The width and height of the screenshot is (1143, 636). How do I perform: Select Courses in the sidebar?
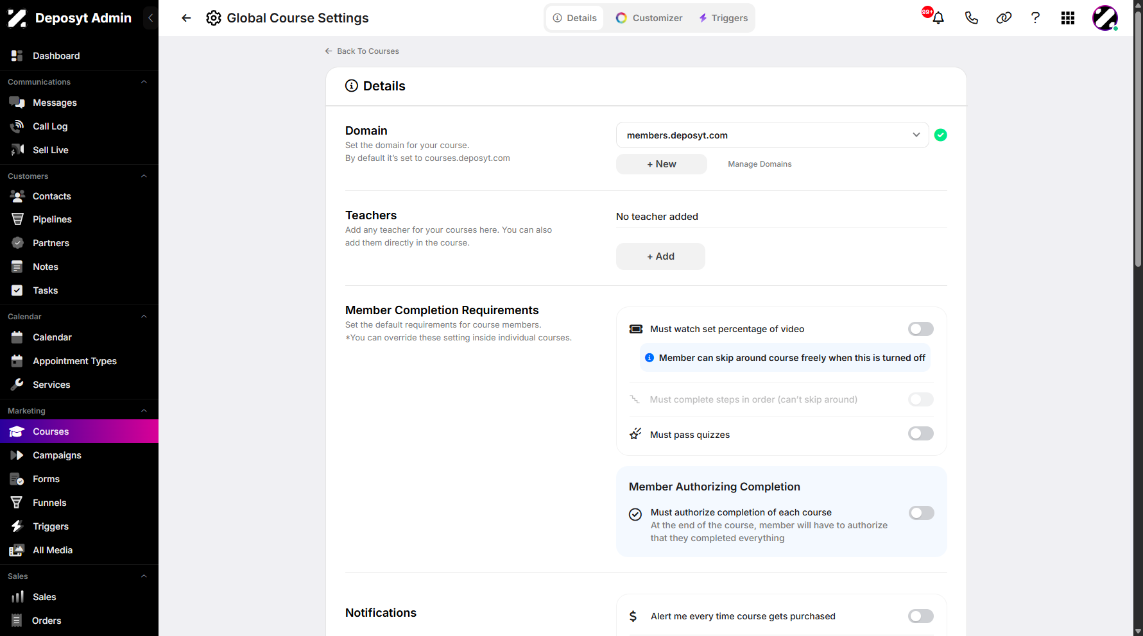79,431
